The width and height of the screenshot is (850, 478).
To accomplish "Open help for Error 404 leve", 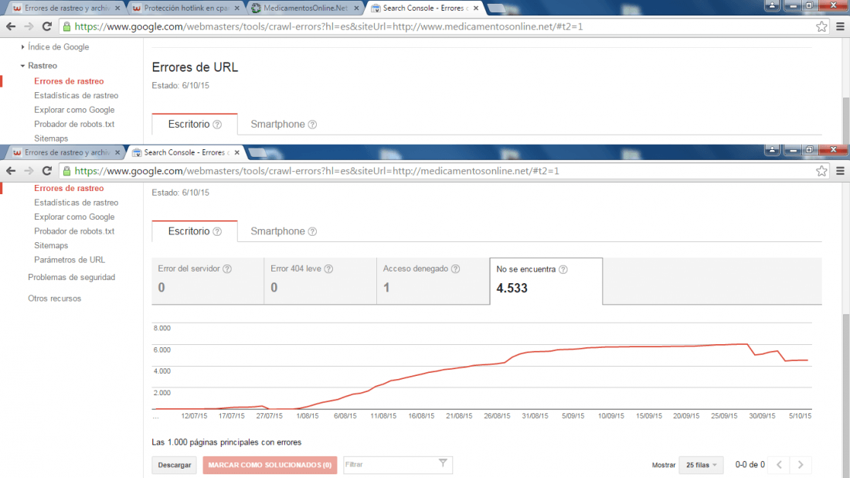I will point(328,268).
